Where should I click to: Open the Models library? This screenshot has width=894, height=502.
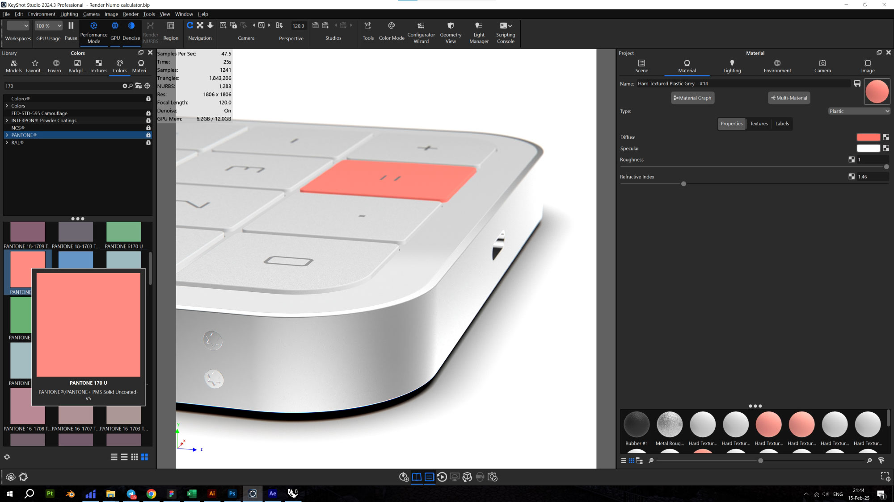click(x=13, y=66)
